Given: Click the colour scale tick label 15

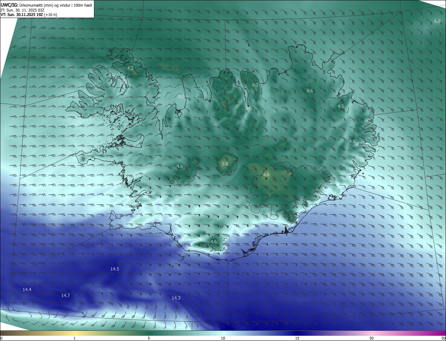Looking at the screenshot, I should [x=297, y=338].
